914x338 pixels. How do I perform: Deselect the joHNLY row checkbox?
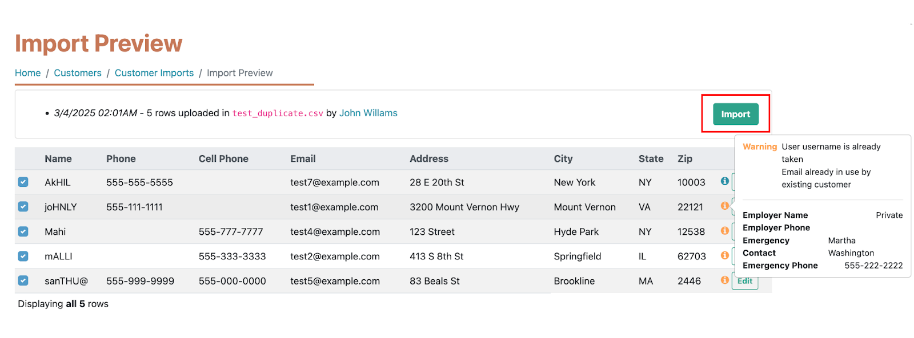(23, 206)
